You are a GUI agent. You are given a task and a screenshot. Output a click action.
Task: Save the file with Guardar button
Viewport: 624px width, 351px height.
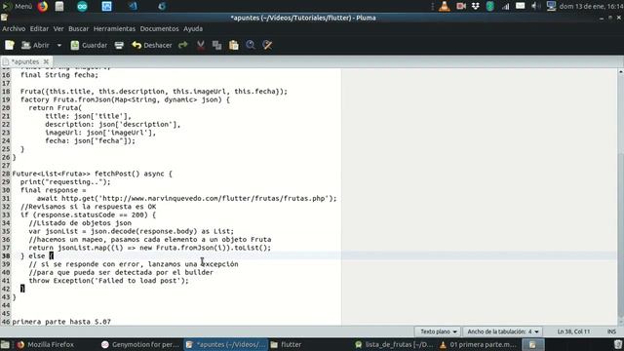click(89, 46)
